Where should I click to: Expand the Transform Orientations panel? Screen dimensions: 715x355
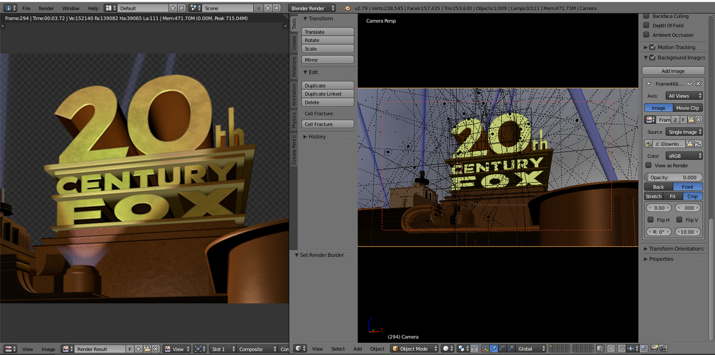tap(673, 249)
